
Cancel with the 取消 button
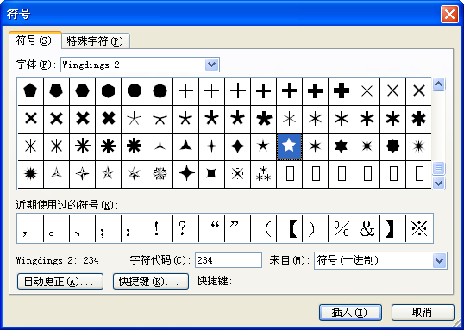click(423, 312)
